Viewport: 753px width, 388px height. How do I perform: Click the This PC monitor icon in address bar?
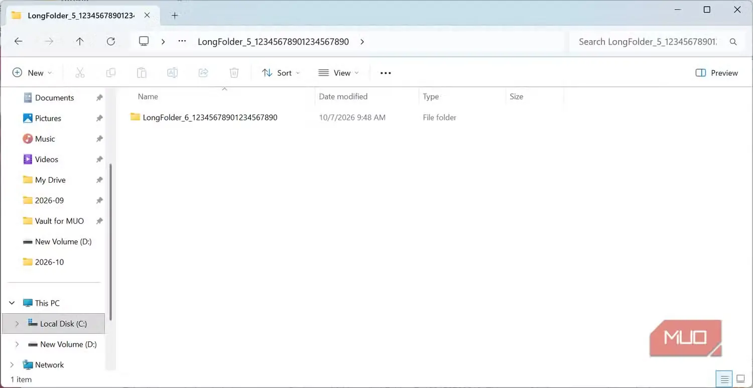[x=144, y=41]
